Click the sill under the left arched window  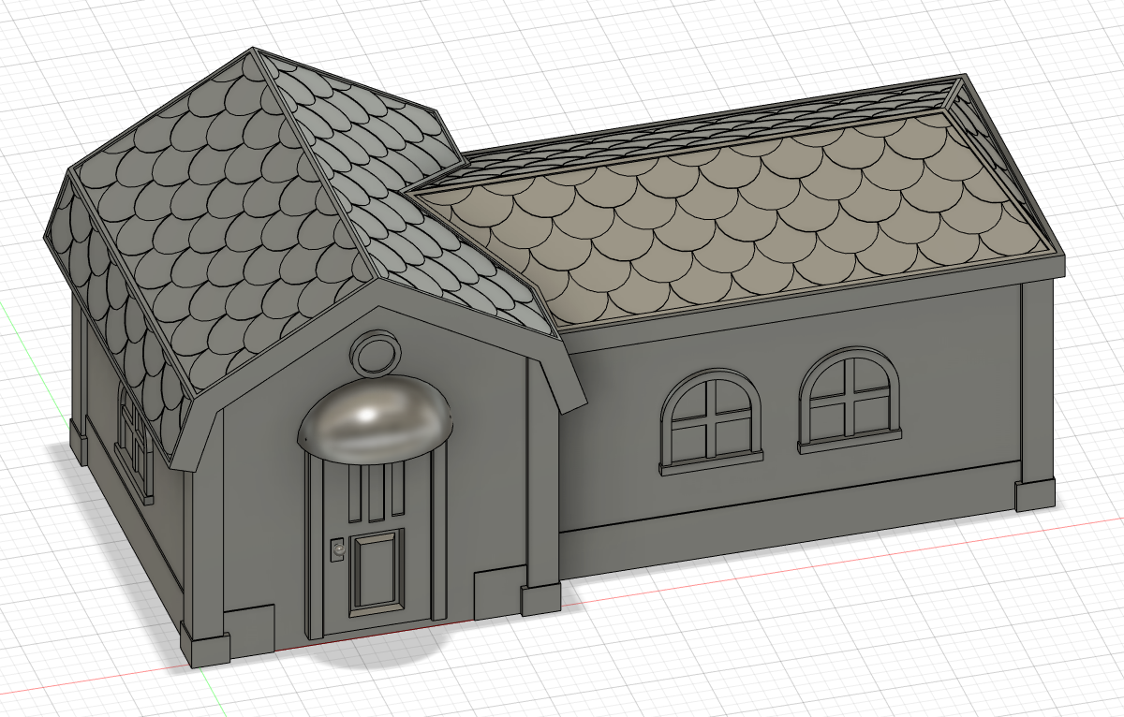click(x=710, y=461)
